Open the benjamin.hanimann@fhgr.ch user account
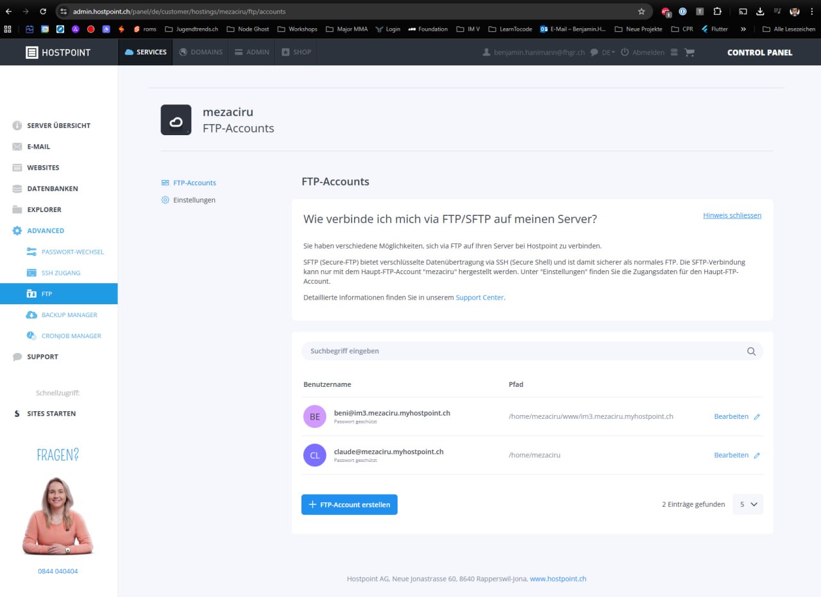This screenshot has height=597, width=821. 534,53
